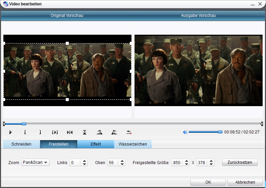This screenshot has height=188, width=266.
Task: Click the rotate-left 90° icon
Action: pyautogui.click(x=114, y=132)
